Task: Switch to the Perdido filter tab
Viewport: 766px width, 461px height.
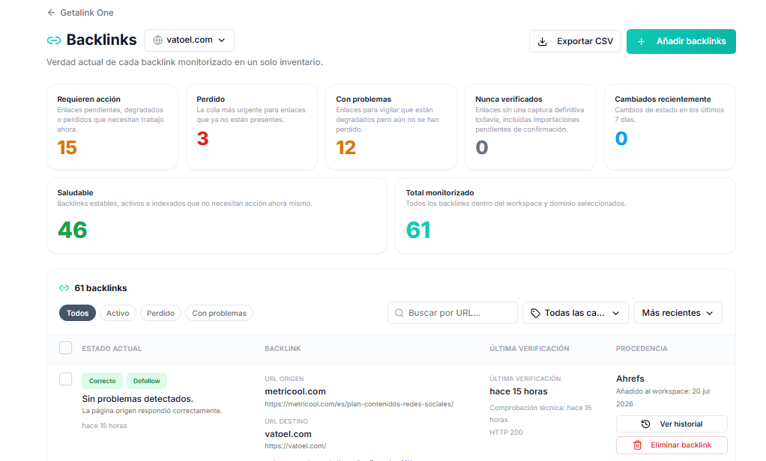Action: [x=160, y=313]
